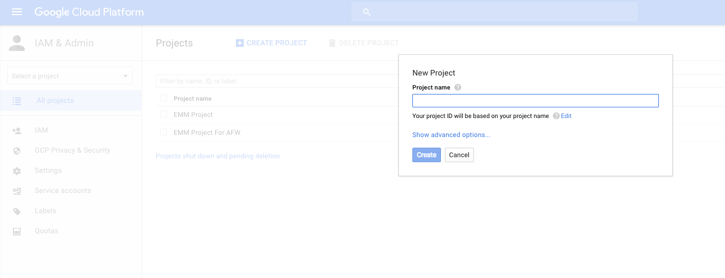Open the Select a project dropdown
Image resolution: width=725 pixels, height=278 pixels.
pos(70,76)
